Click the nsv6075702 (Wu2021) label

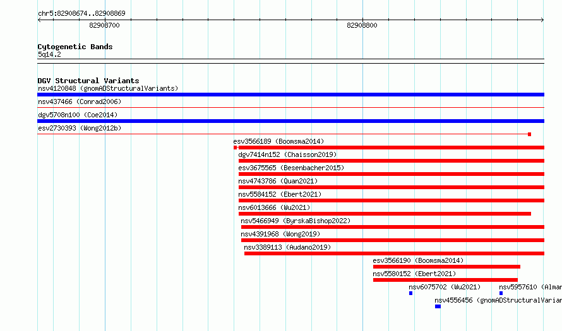(x=445, y=287)
